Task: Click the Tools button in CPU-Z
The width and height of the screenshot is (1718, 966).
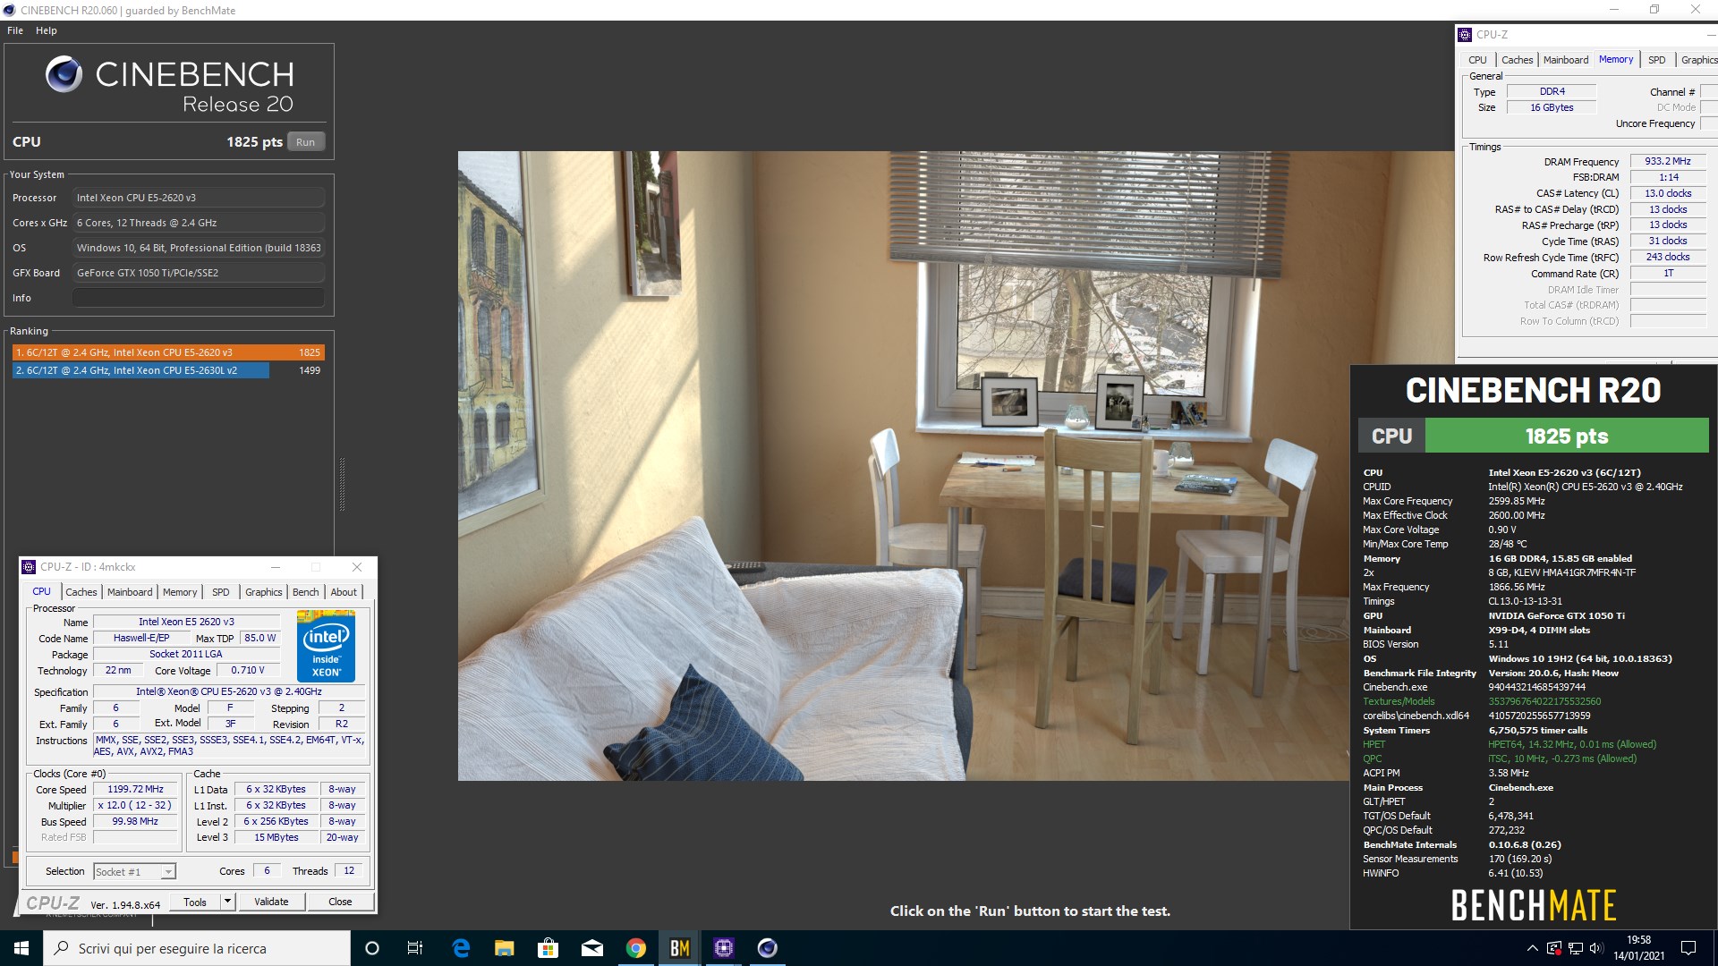Action: pyautogui.click(x=195, y=902)
